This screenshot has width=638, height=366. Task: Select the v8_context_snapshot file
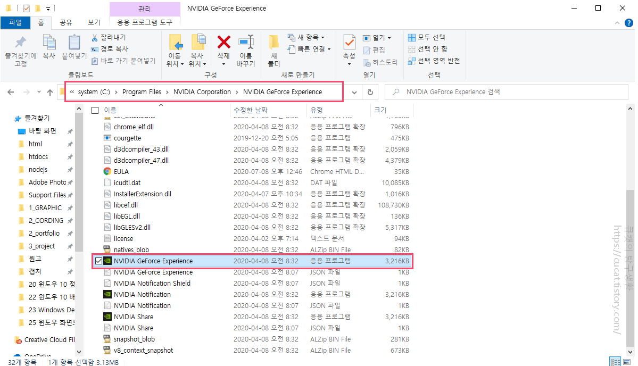point(143,351)
